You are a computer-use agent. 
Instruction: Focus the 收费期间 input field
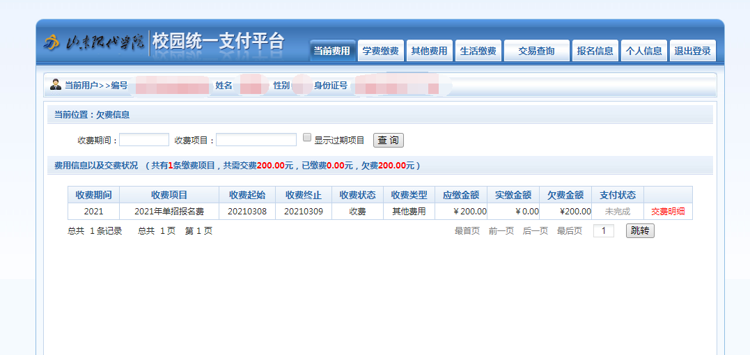144,140
